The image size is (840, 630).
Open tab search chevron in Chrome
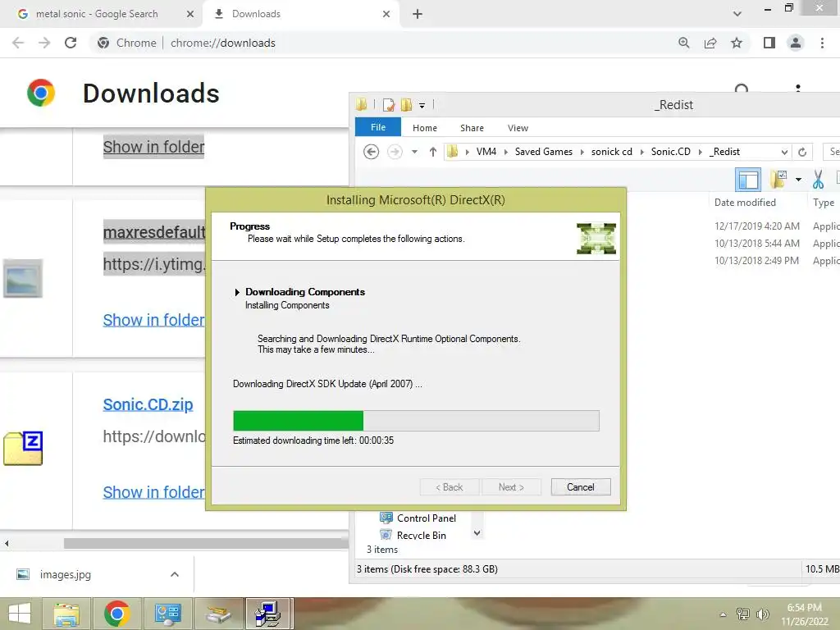tap(737, 14)
